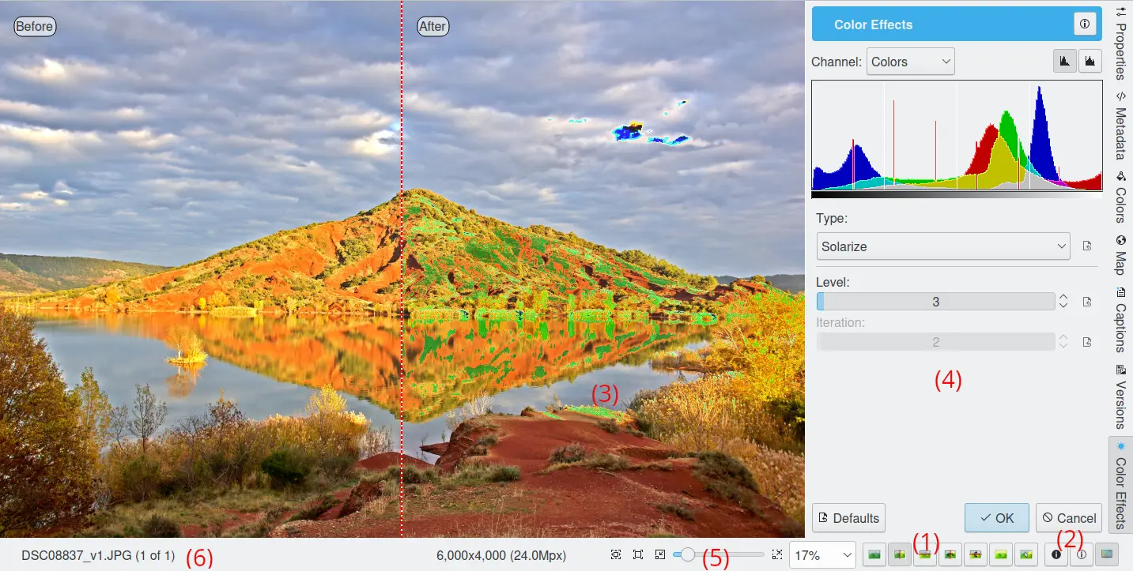1133x571 pixels.
Task: Open the Channel dropdown showing Colors
Action: (x=911, y=62)
